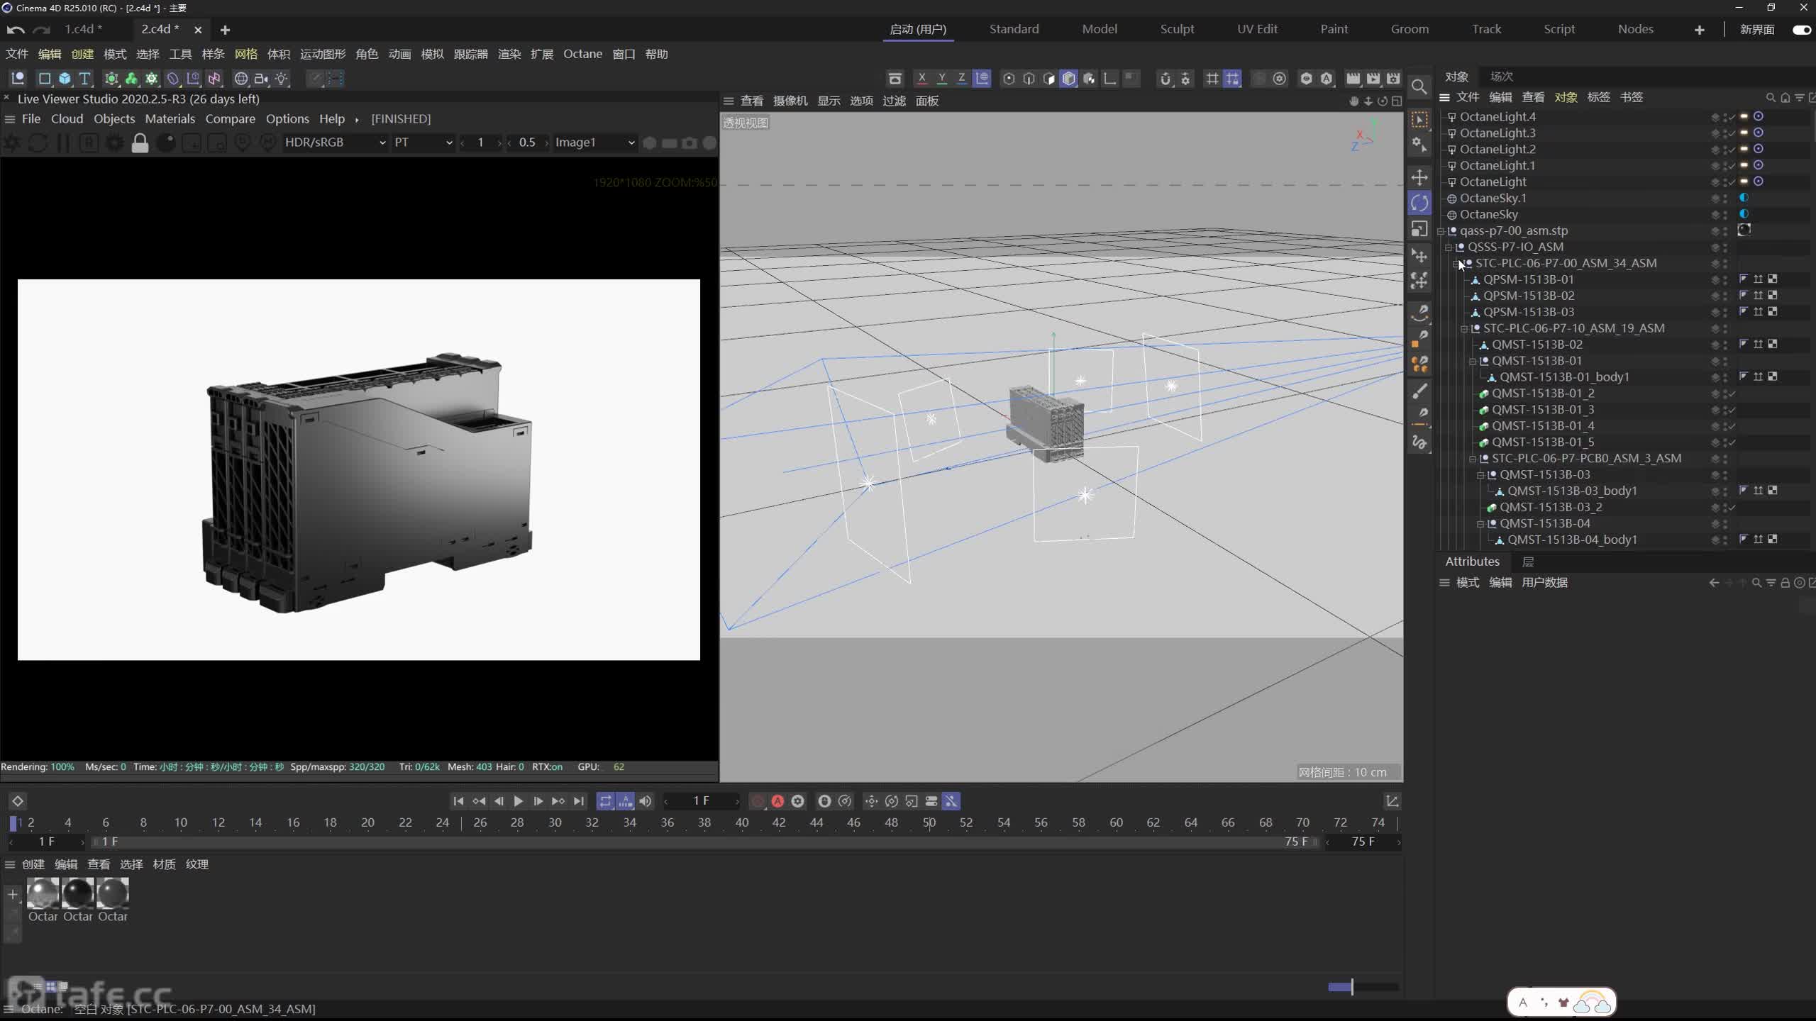
Task: Toggle the timeline sound icon
Action: click(x=645, y=801)
